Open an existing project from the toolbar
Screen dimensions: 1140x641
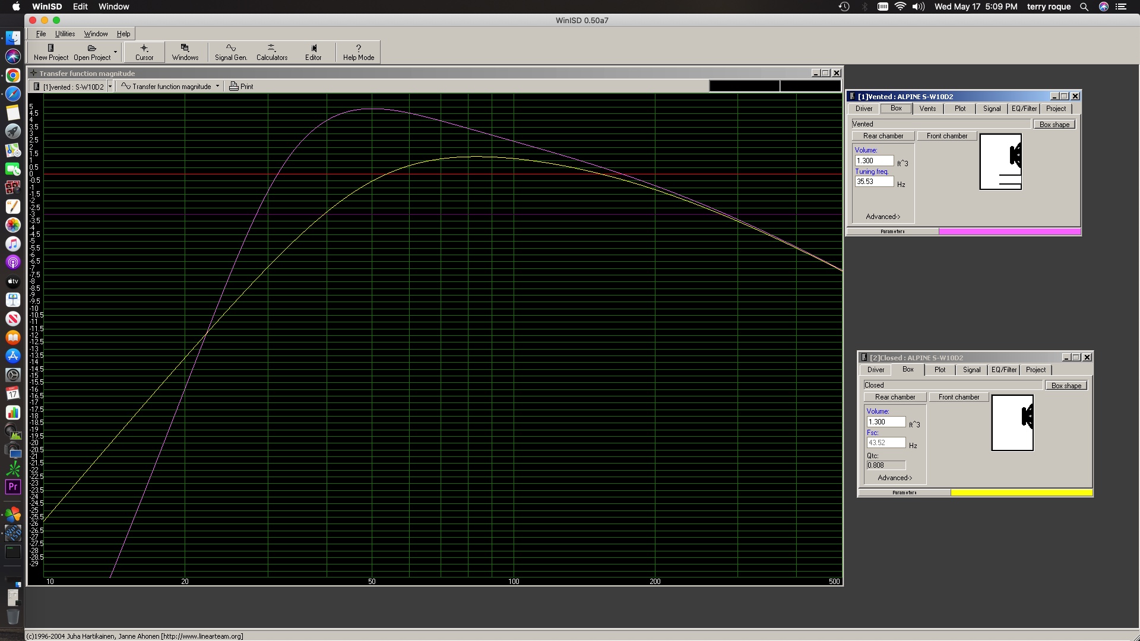[x=91, y=52]
